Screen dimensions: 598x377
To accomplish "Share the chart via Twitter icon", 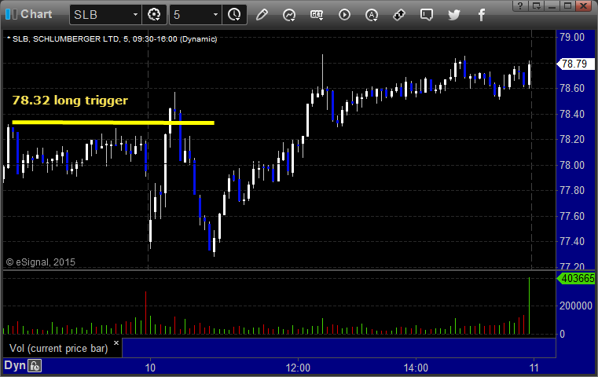I will (x=454, y=15).
